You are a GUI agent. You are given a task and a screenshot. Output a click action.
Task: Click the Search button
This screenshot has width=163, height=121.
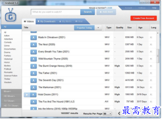[88, 12]
